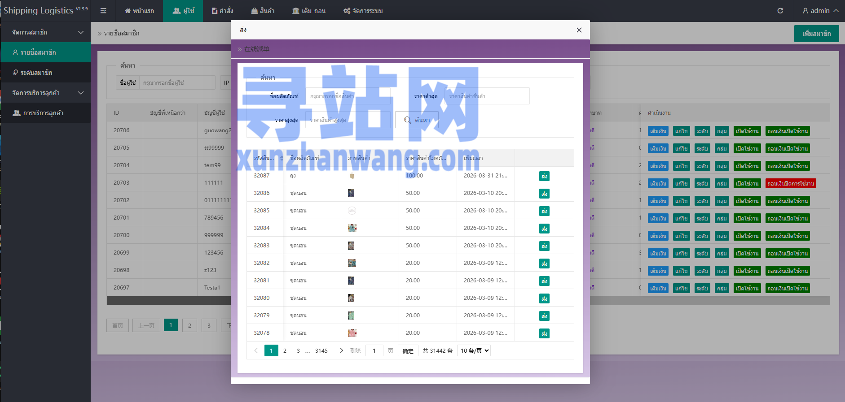Click the เพิ่มสมาชิก add member button
845x402 pixels.
(x=816, y=34)
